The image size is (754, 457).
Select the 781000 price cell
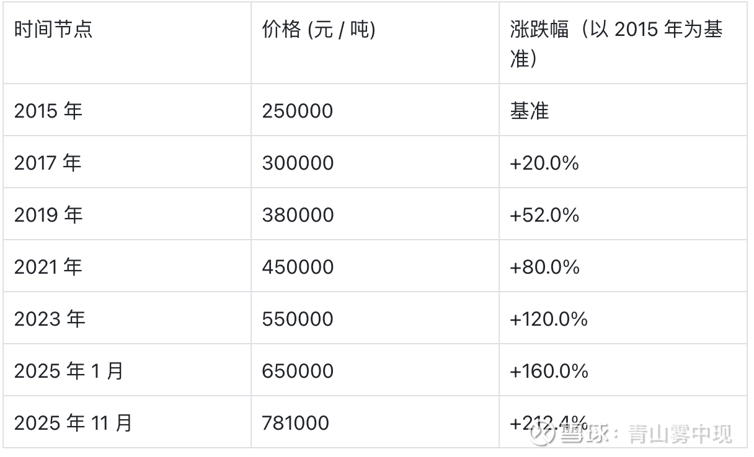295,423
